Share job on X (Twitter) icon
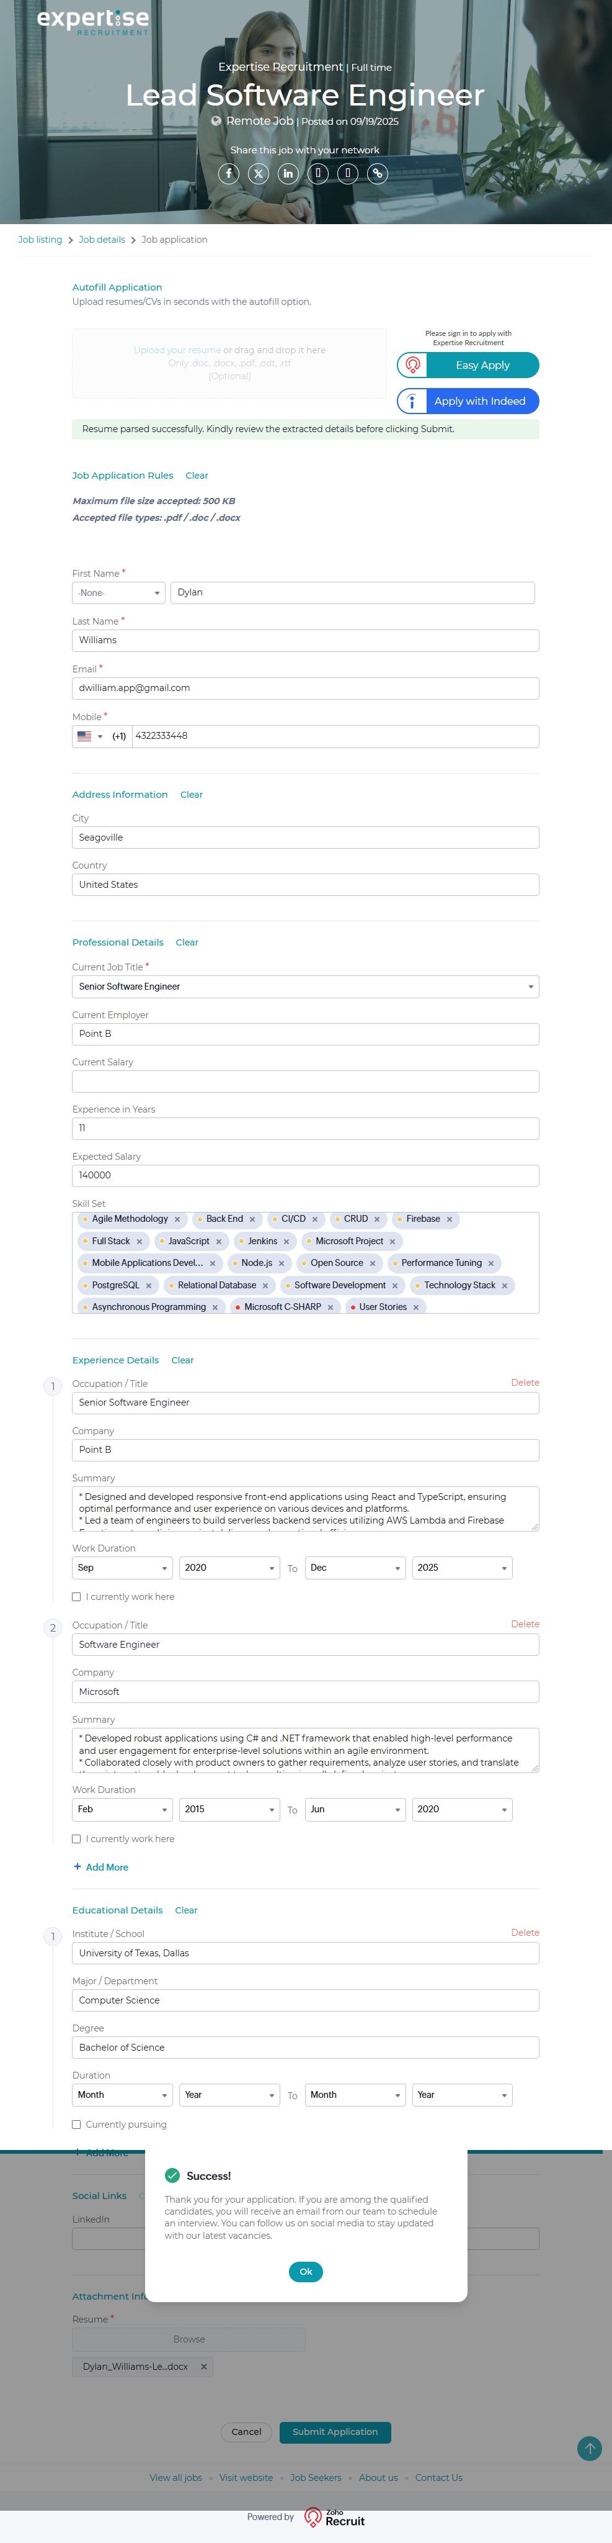Image resolution: width=612 pixels, height=2543 pixels. [x=258, y=174]
